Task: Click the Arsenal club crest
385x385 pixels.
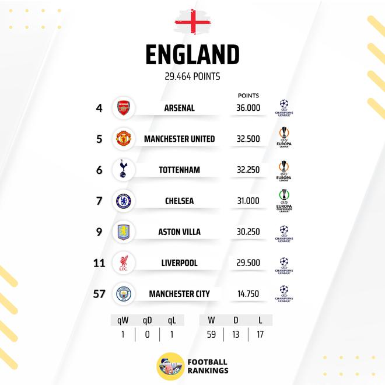Action: click(124, 108)
